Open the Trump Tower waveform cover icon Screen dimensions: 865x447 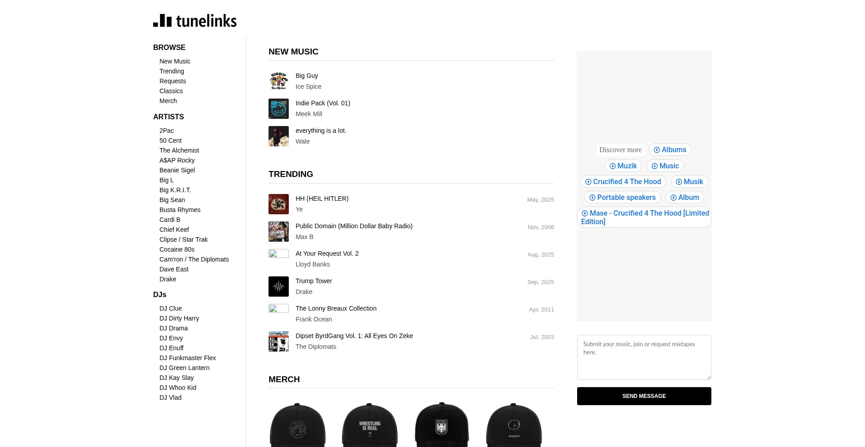278,286
